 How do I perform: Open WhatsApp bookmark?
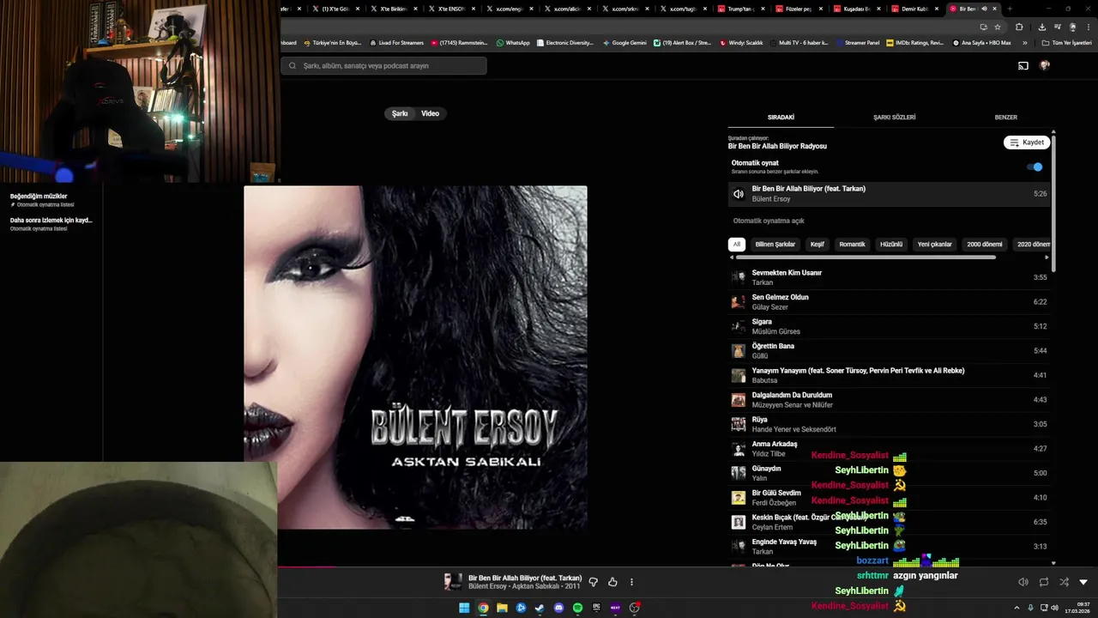click(x=513, y=43)
